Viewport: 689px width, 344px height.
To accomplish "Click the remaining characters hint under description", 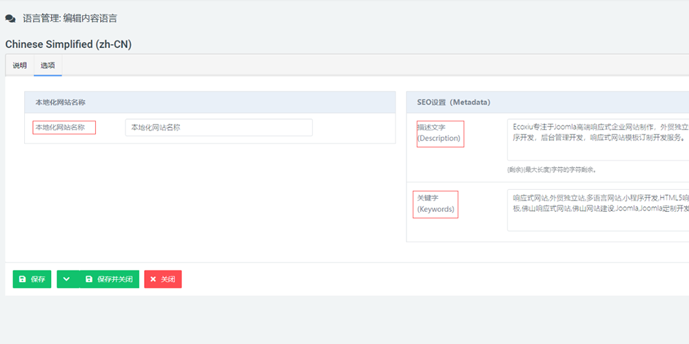I will pyautogui.click(x=551, y=169).
